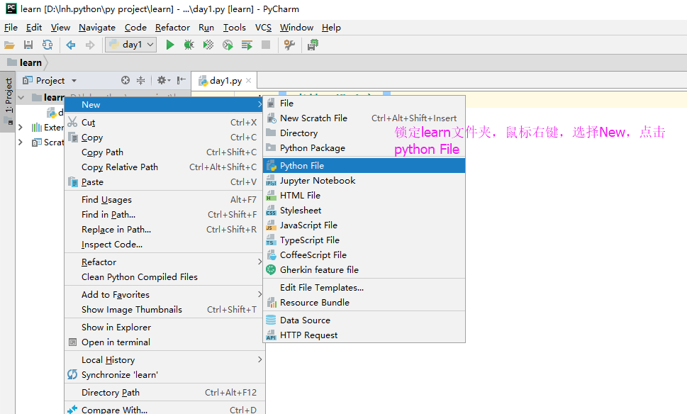Open the day1 run configuration dropdown
The height and width of the screenshot is (414, 687).
[131, 45]
